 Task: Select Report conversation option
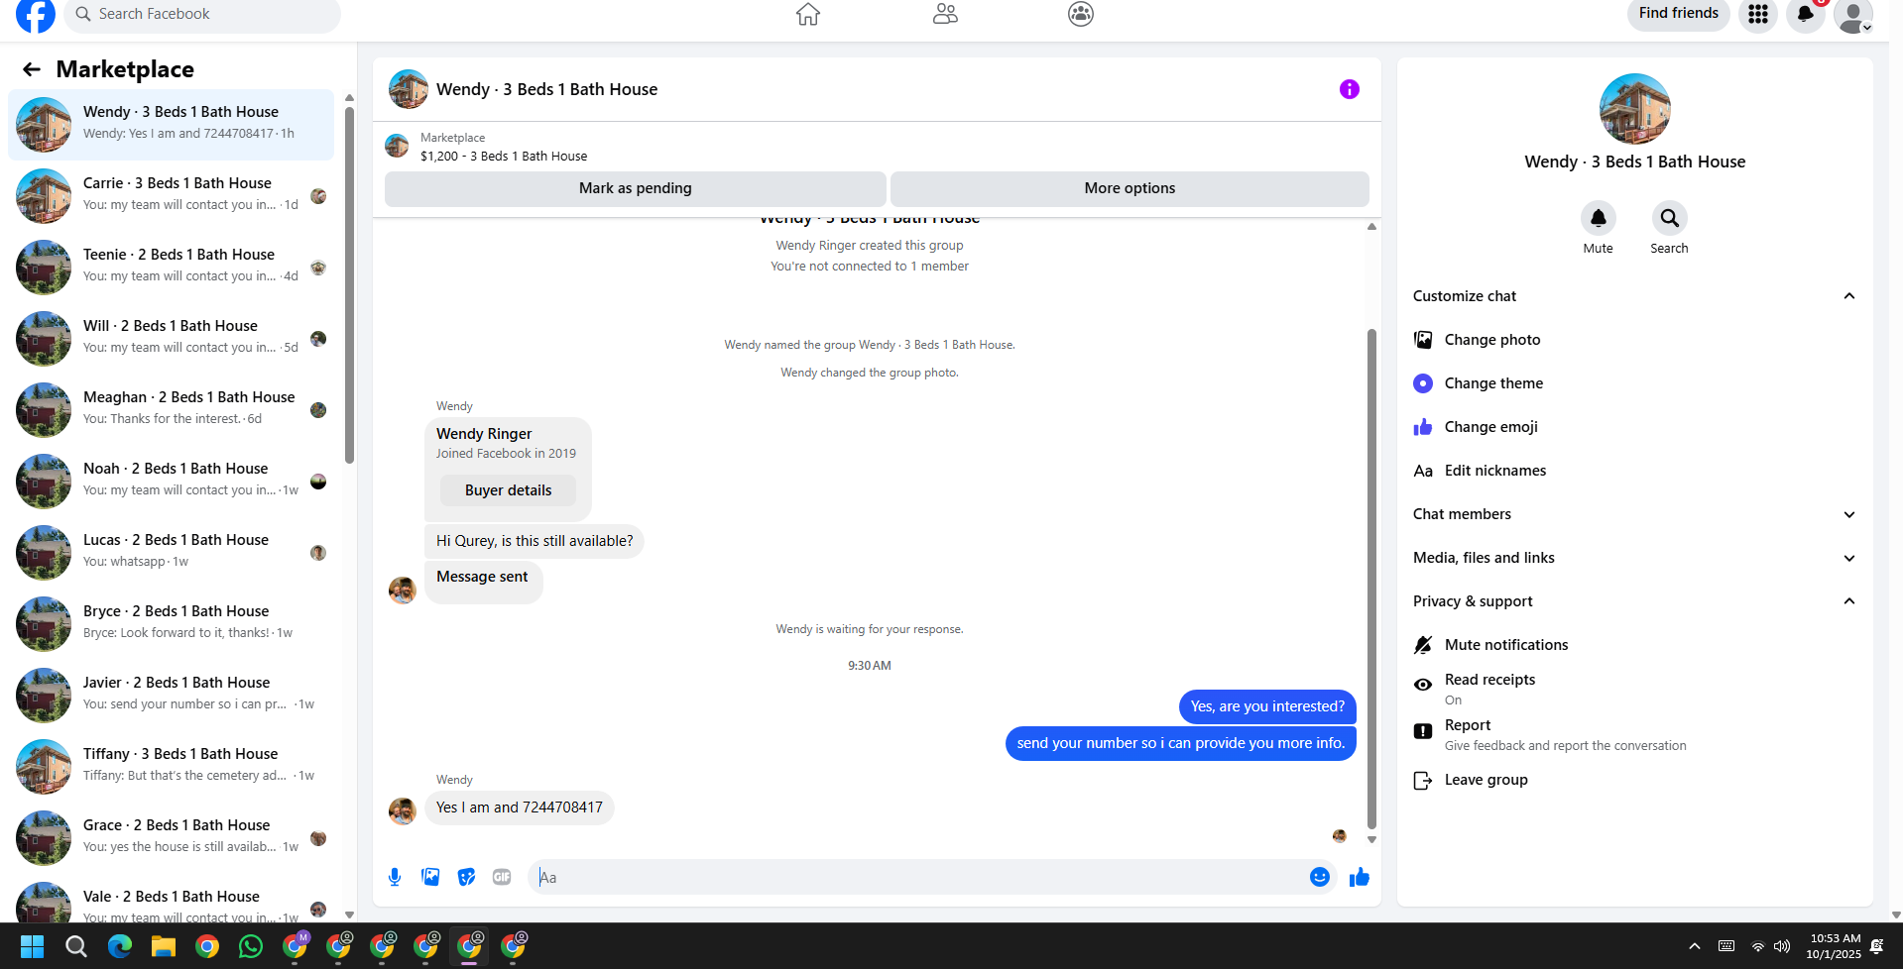click(x=1634, y=734)
